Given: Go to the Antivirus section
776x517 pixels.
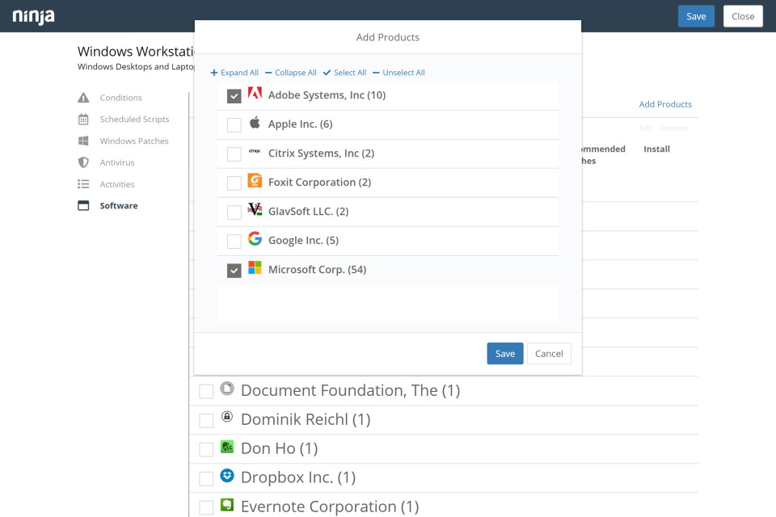Looking at the screenshot, I should click(x=116, y=162).
